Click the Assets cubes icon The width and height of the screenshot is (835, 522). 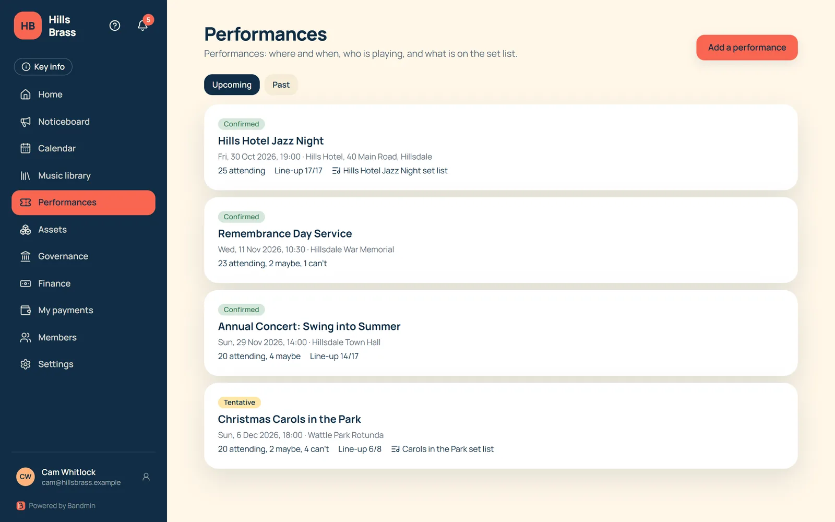click(x=26, y=230)
